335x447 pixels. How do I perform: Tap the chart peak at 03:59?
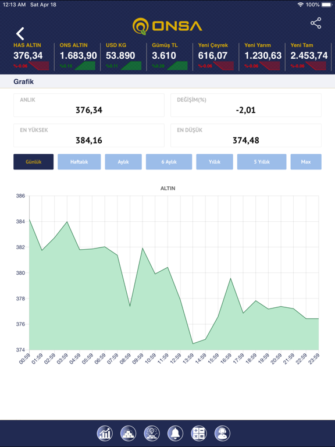(67, 222)
